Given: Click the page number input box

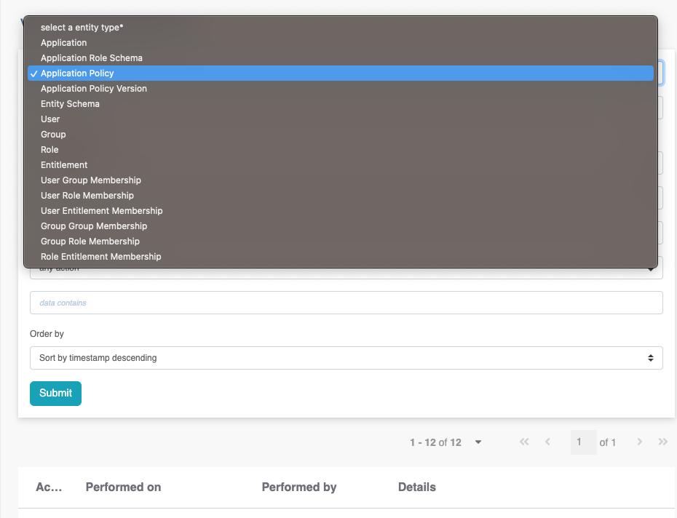Looking at the screenshot, I should 583,442.
